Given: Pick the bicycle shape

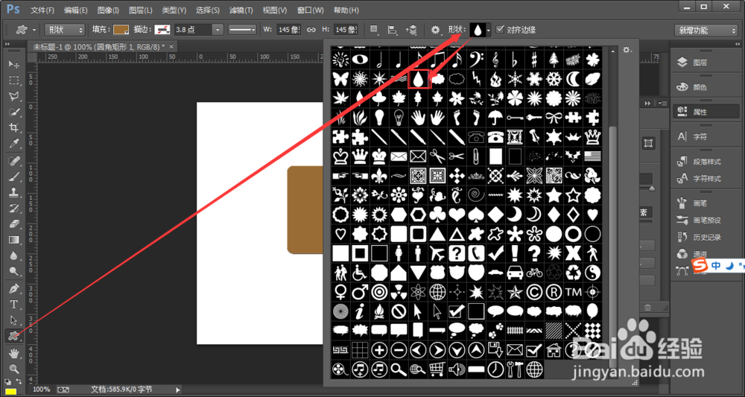Looking at the screenshot, I should 534,273.
